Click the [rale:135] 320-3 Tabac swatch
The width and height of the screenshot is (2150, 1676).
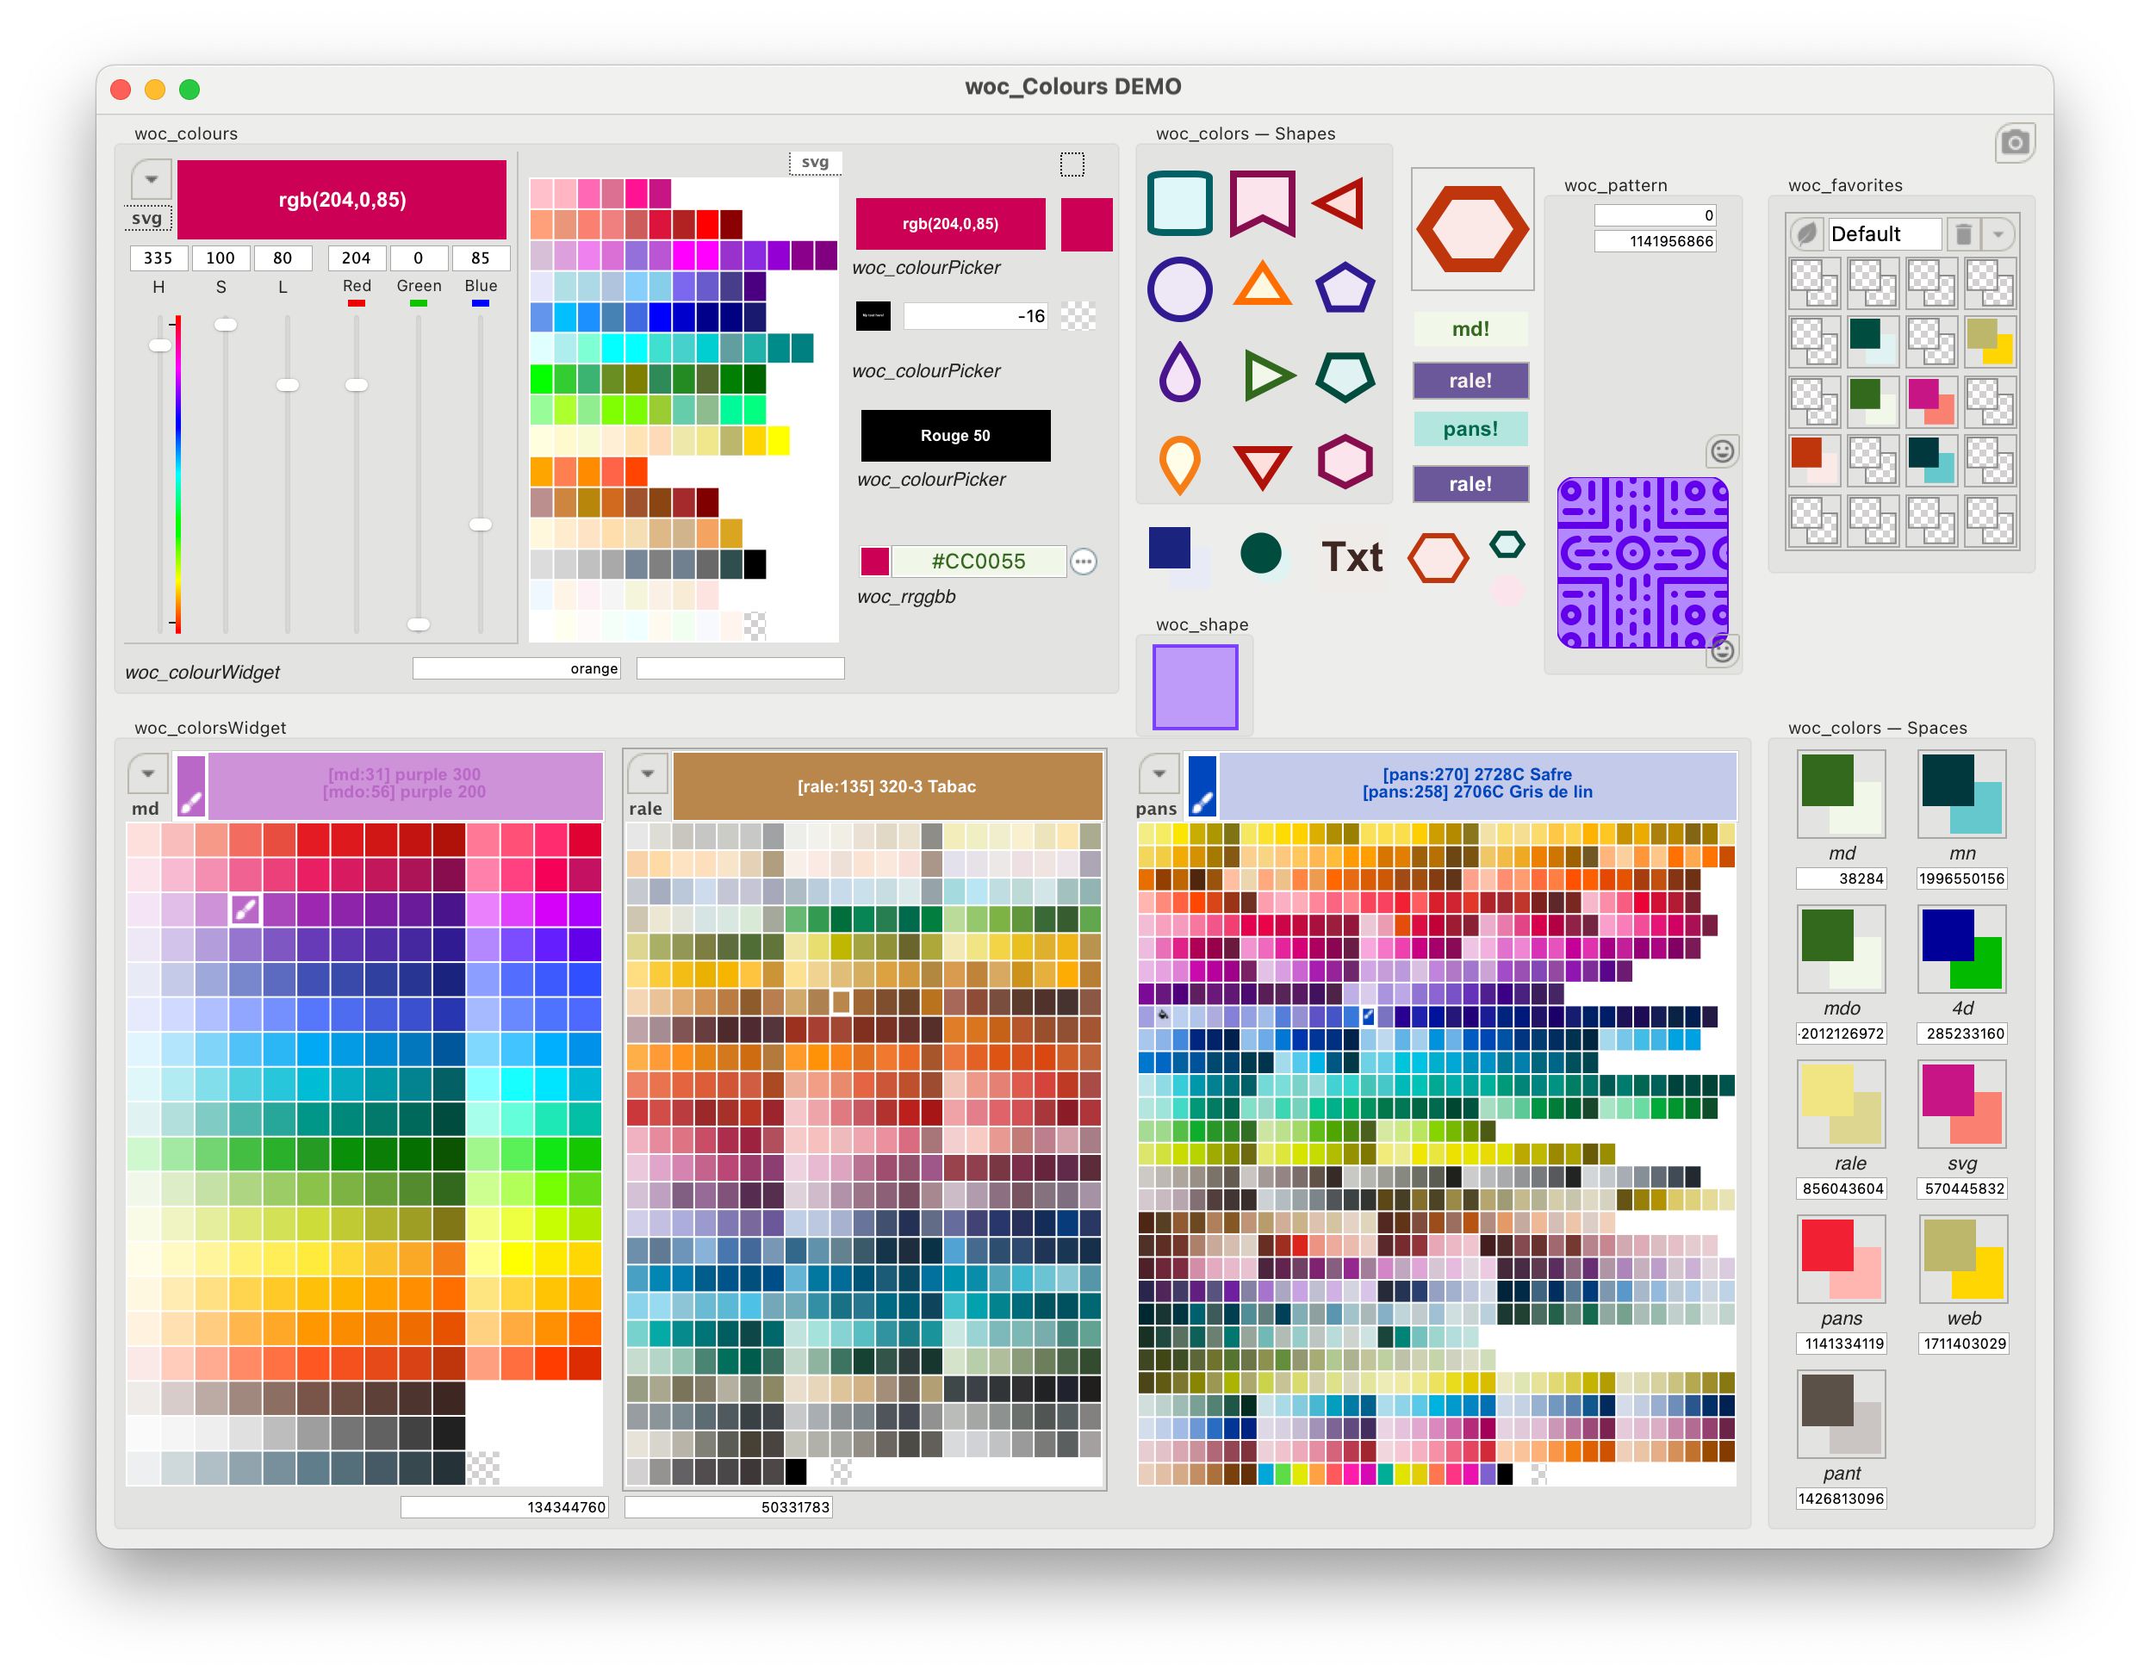pos(886,786)
